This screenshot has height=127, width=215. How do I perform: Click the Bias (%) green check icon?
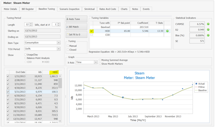coord(208,35)
